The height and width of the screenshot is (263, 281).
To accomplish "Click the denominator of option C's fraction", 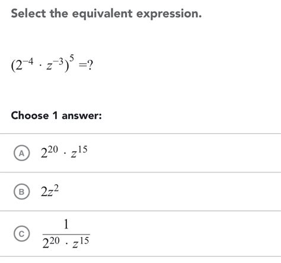I will [66, 242].
